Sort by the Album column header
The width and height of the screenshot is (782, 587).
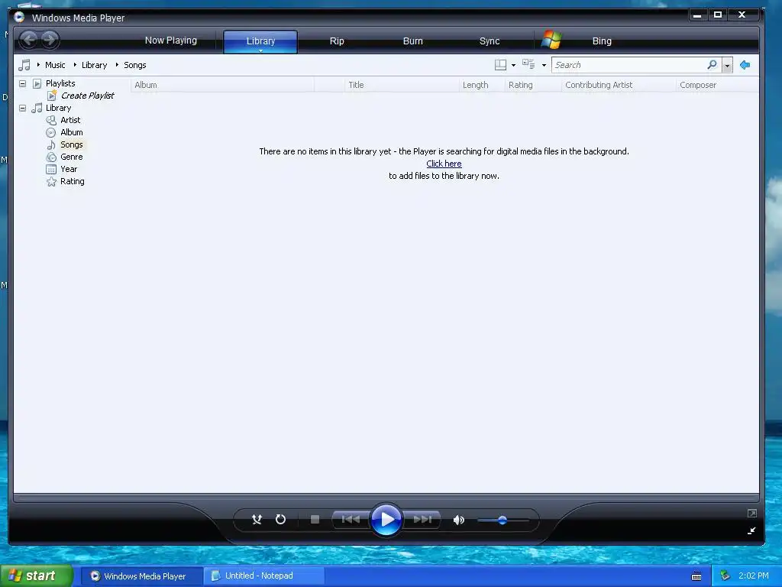click(222, 85)
